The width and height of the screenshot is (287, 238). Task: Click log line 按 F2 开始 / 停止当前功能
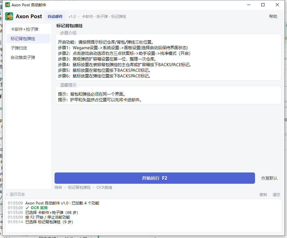[x=48, y=217]
